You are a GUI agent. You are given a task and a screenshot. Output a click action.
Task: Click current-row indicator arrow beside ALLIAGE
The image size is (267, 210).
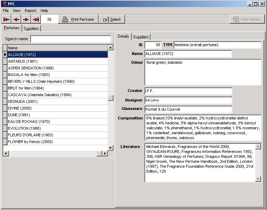[5, 55]
